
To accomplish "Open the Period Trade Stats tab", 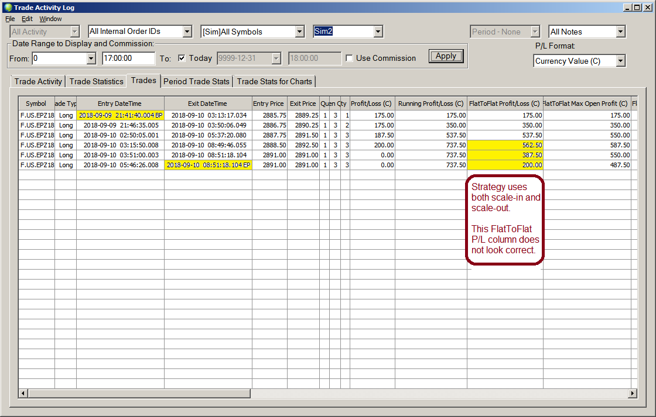I will (196, 81).
